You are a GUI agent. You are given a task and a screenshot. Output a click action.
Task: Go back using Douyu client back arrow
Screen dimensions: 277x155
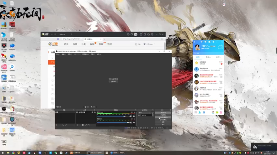(x=52, y=34)
